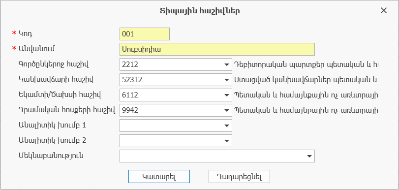Open the Գործընկերոջ հաշիվ dropdown arrow
The width and height of the screenshot is (399, 190).
227,64
